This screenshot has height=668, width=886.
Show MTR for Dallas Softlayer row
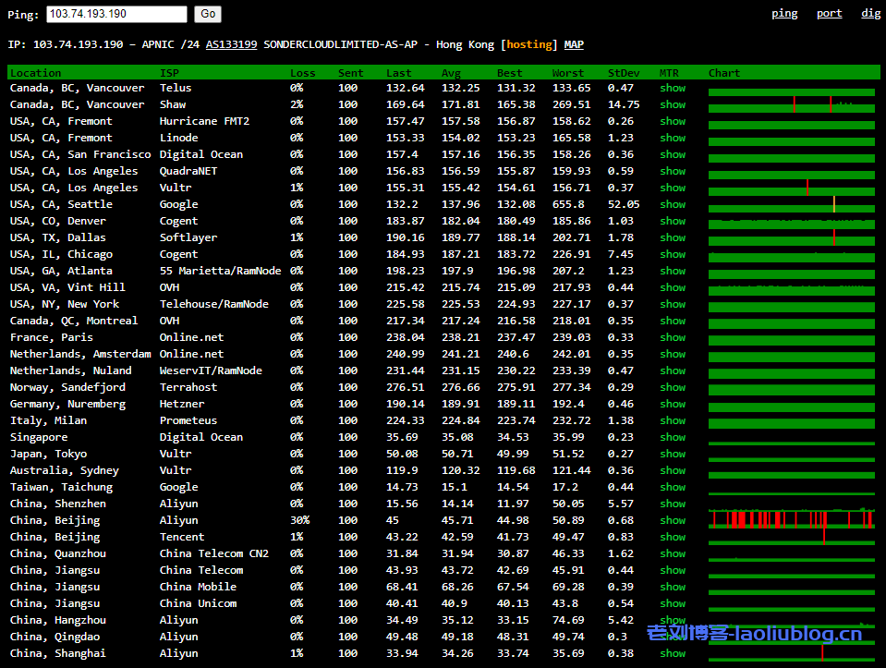click(673, 238)
